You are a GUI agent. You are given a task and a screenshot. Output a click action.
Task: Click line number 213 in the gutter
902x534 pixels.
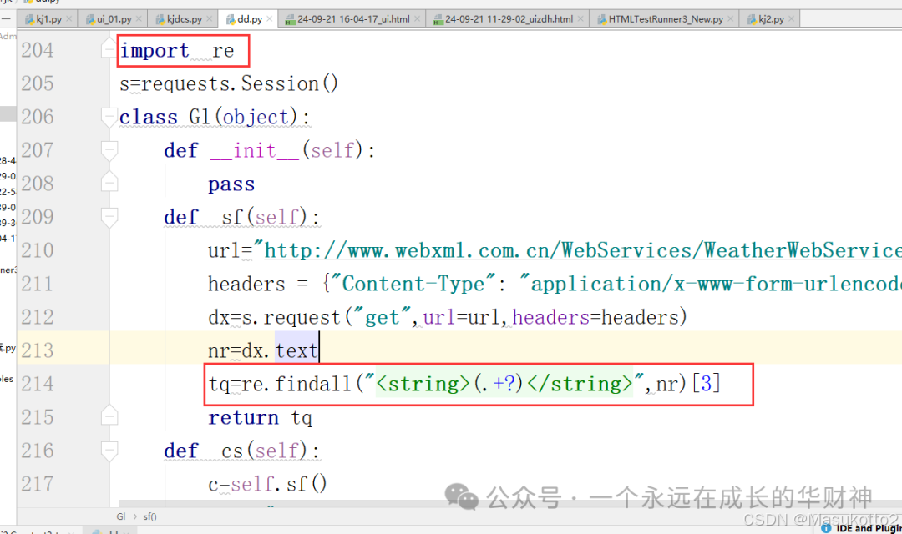pos(38,350)
